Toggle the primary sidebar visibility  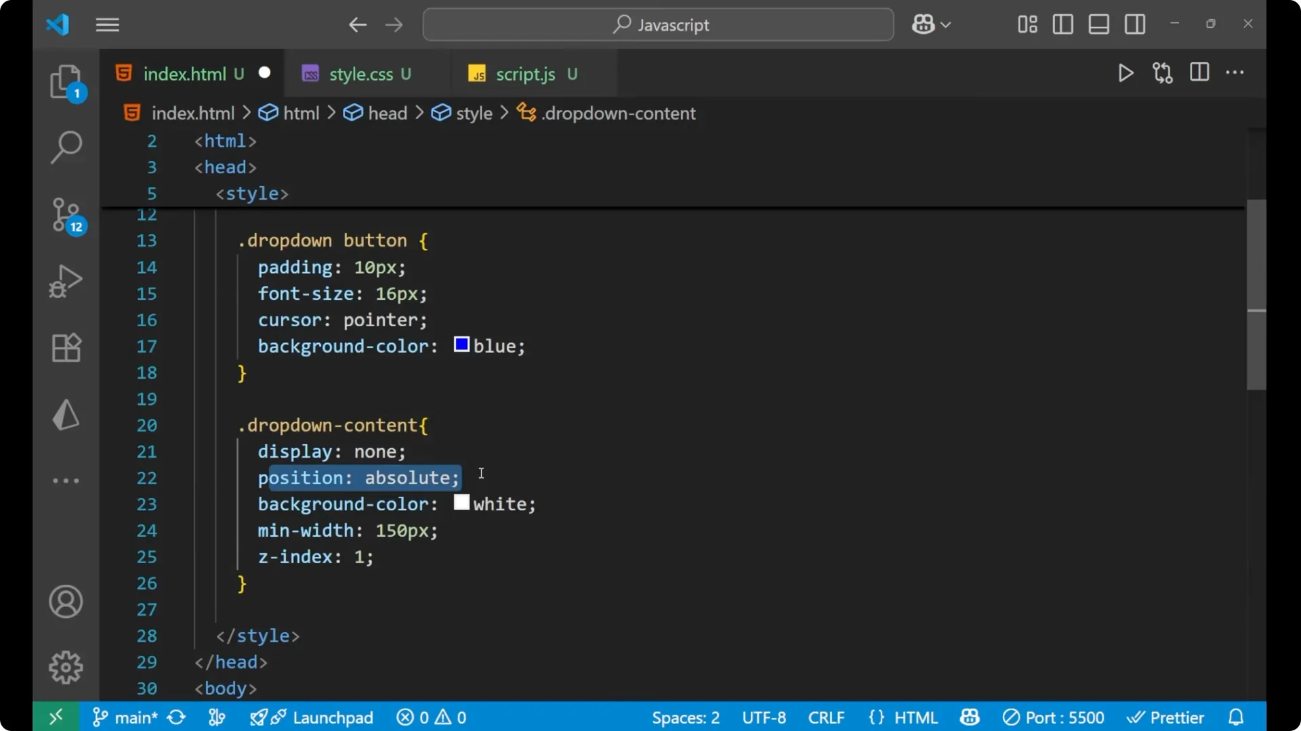[1062, 24]
